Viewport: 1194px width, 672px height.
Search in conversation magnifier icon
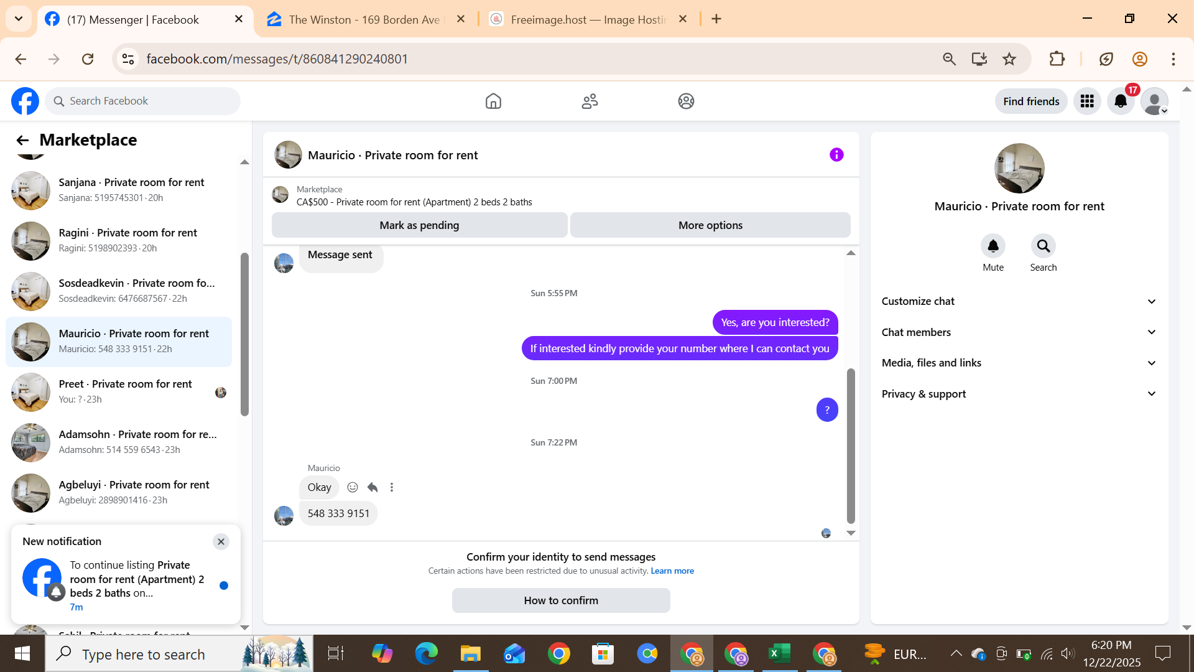[1043, 246]
